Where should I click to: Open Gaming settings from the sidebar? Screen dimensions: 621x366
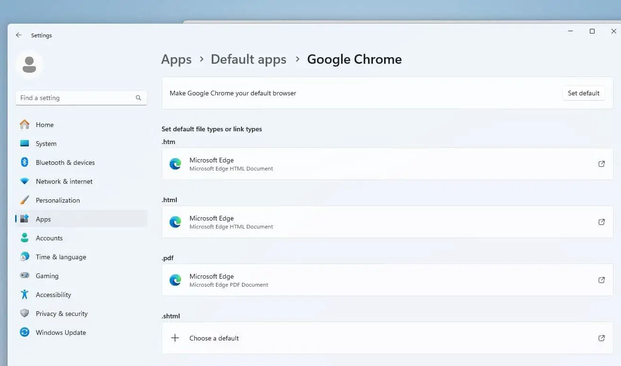click(x=47, y=275)
